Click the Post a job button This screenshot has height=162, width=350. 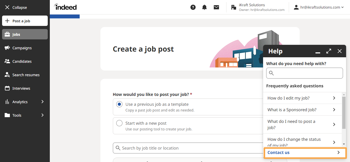(25, 21)
